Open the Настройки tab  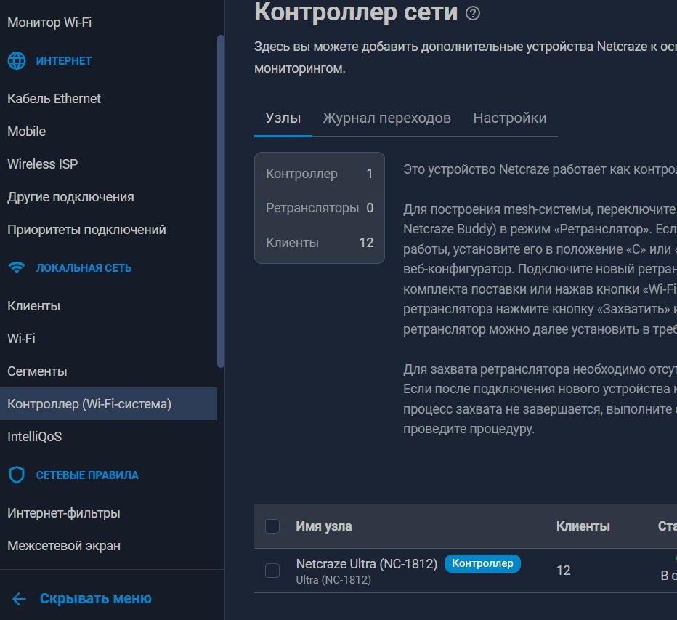click(x=510, y=118)
